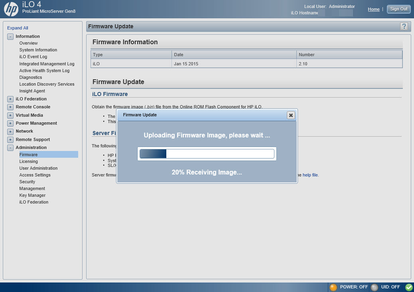
Task: Click the HP logo icon
Action: pyautogui.click(x=11, y=9)
